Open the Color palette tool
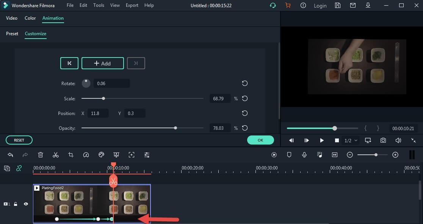 pos(101,155)
